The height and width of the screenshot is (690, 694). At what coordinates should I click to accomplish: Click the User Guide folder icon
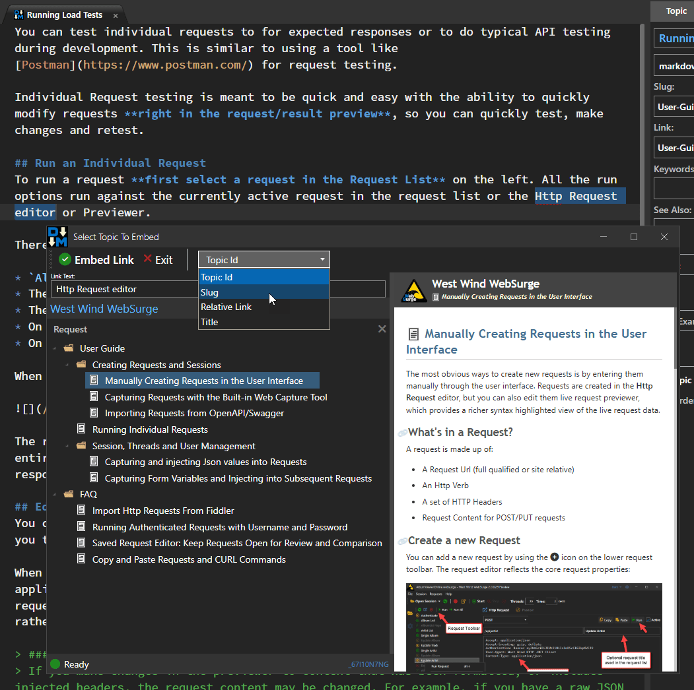coord(69,348)
